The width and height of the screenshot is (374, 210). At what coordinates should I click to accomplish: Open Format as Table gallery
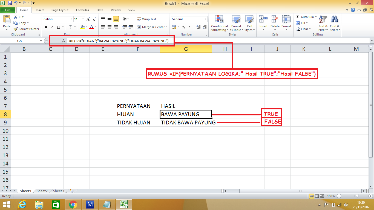click(x=236, y=23)
